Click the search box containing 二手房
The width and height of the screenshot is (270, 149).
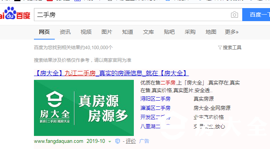click(133, 15)
